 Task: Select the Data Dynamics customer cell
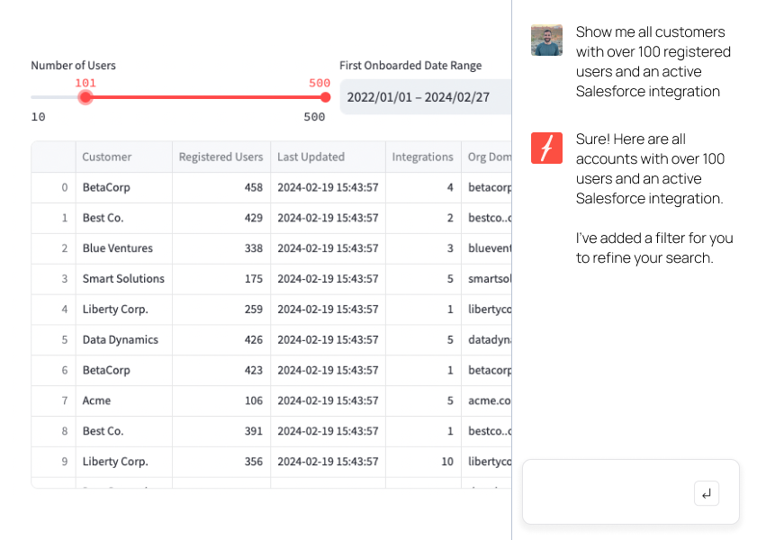[x=121, y=340]
